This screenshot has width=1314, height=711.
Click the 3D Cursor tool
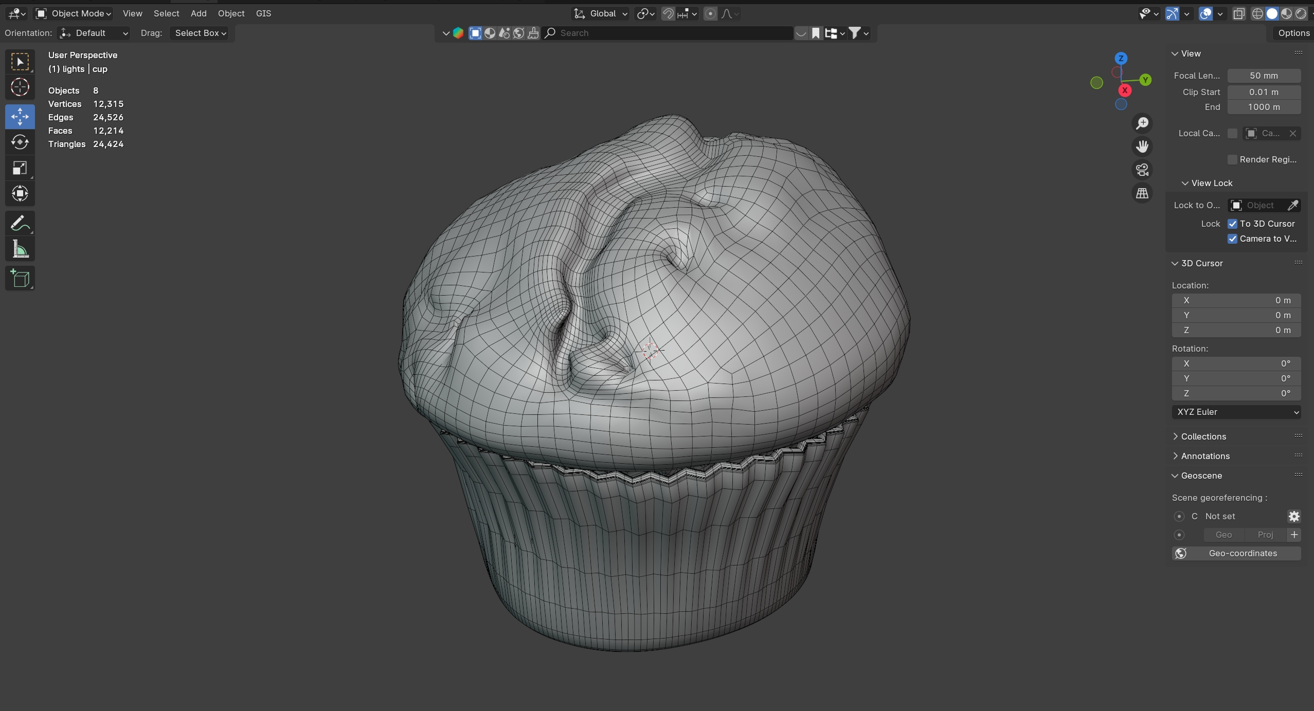tap(20, 87)
